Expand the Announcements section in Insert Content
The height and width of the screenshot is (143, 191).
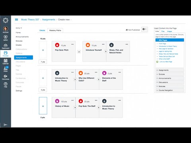coord(170,78)
